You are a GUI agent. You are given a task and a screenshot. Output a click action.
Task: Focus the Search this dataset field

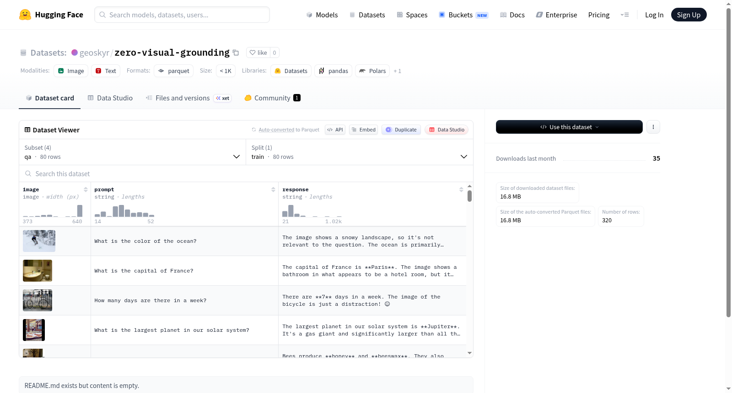246,173
